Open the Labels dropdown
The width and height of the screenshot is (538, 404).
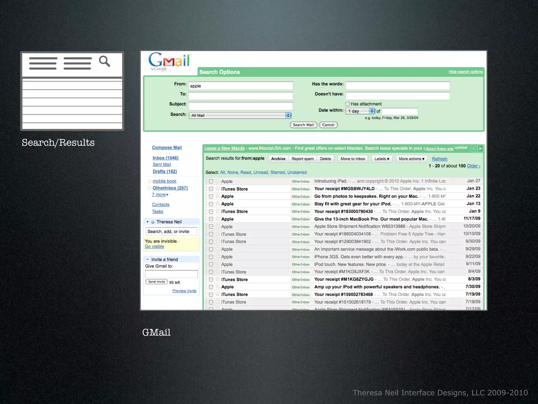pos(382,159)
